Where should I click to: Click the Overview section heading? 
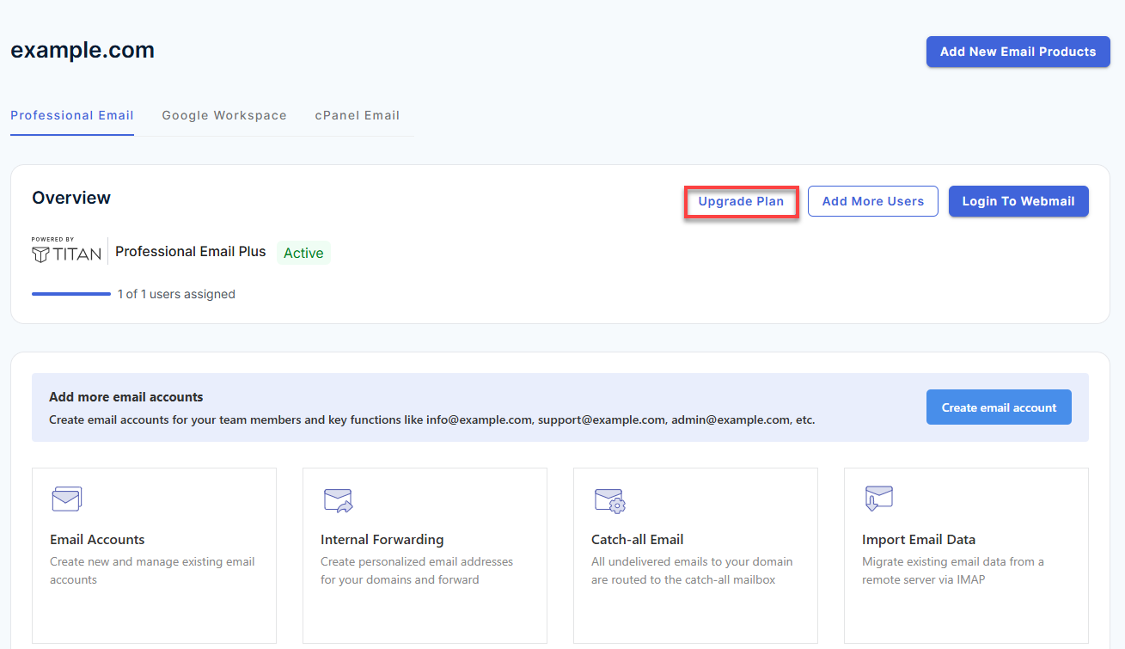click(x=71, y=198)
